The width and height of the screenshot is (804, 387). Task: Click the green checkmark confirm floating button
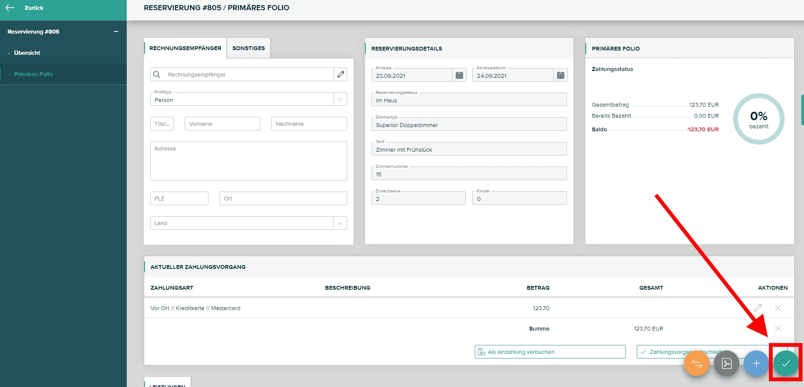(x=786, y=364)
